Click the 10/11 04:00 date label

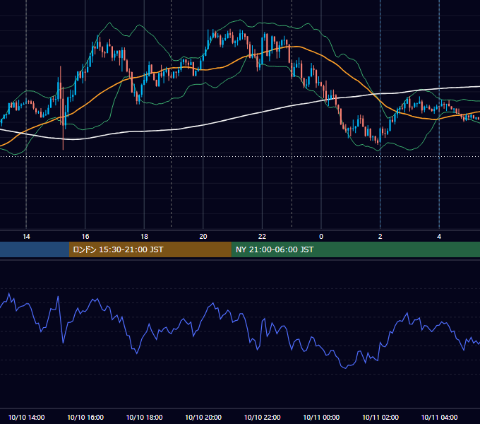click(439, 417)
